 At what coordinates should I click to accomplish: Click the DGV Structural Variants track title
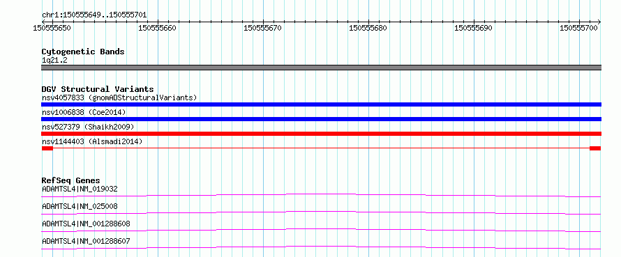coord(98,89)
